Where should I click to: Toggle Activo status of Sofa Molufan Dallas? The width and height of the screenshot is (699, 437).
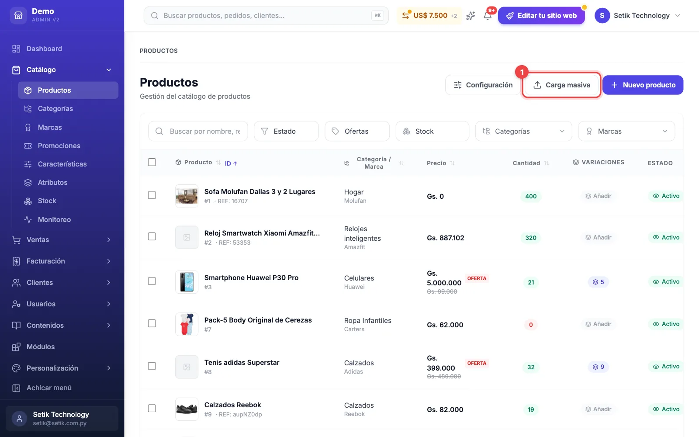click(666, 196)
